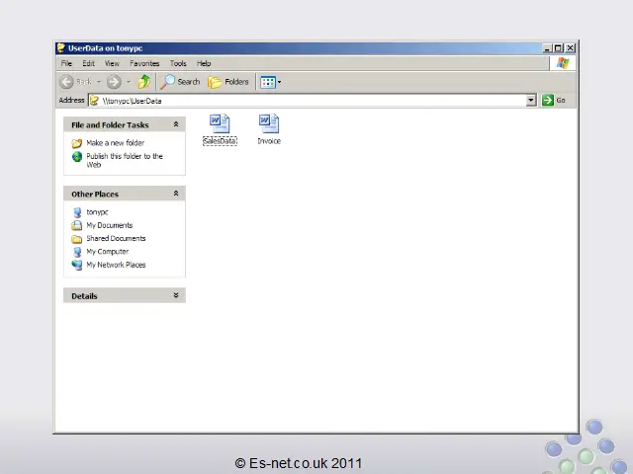Collapse the Other Places panel
Viewport: 633px width, 474px height.
tap(176, 194)
